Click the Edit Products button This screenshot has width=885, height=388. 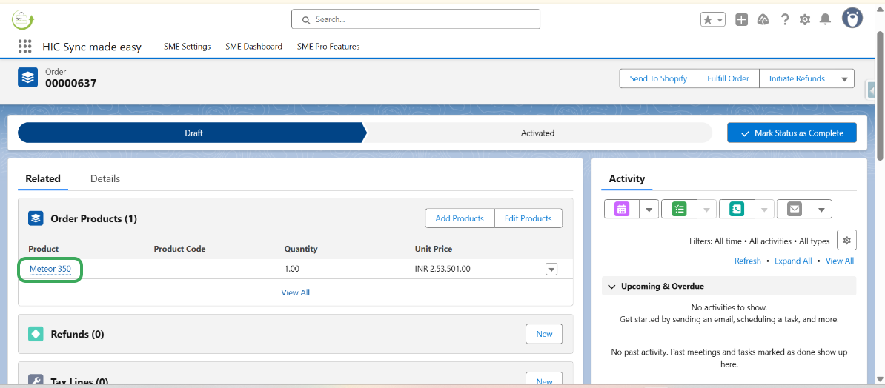tap(528, 218)
